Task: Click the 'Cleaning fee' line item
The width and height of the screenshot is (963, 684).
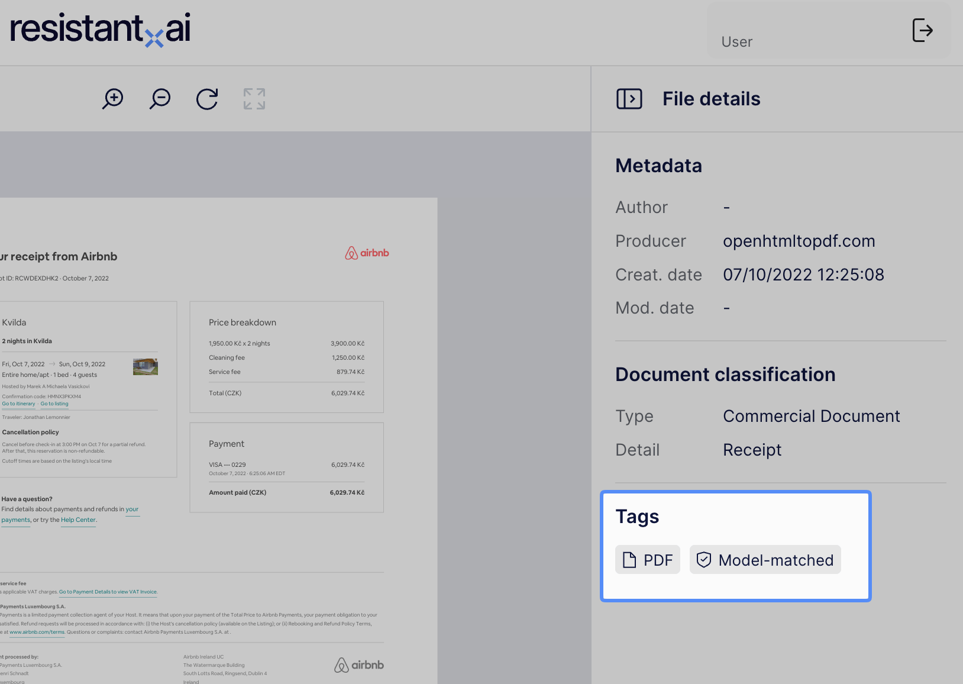Action: (x=227, y=357)
